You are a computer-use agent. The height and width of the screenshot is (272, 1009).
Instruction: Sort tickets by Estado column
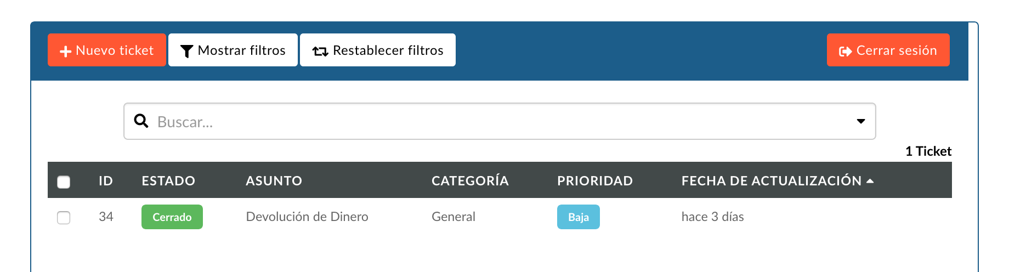click(168, 181)
